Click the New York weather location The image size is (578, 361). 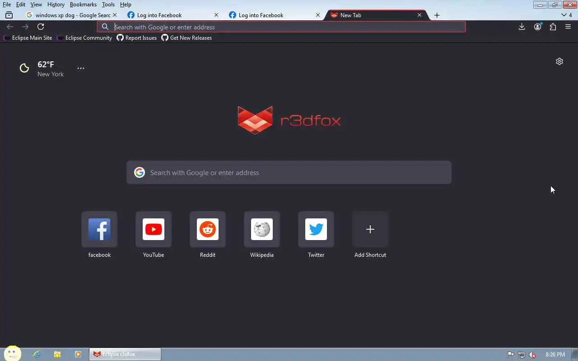click(x=51, y=74)
